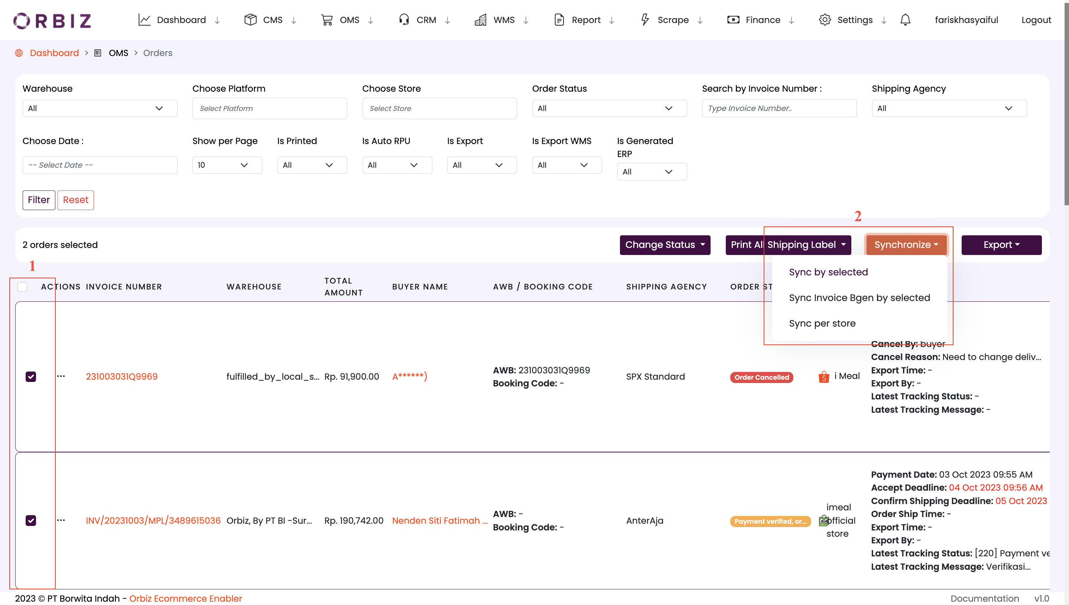The width and height of the screenshot is (1069, 605).
Task: Open the Shipping Agency dropdown
Action: click(x=949, y=108)
